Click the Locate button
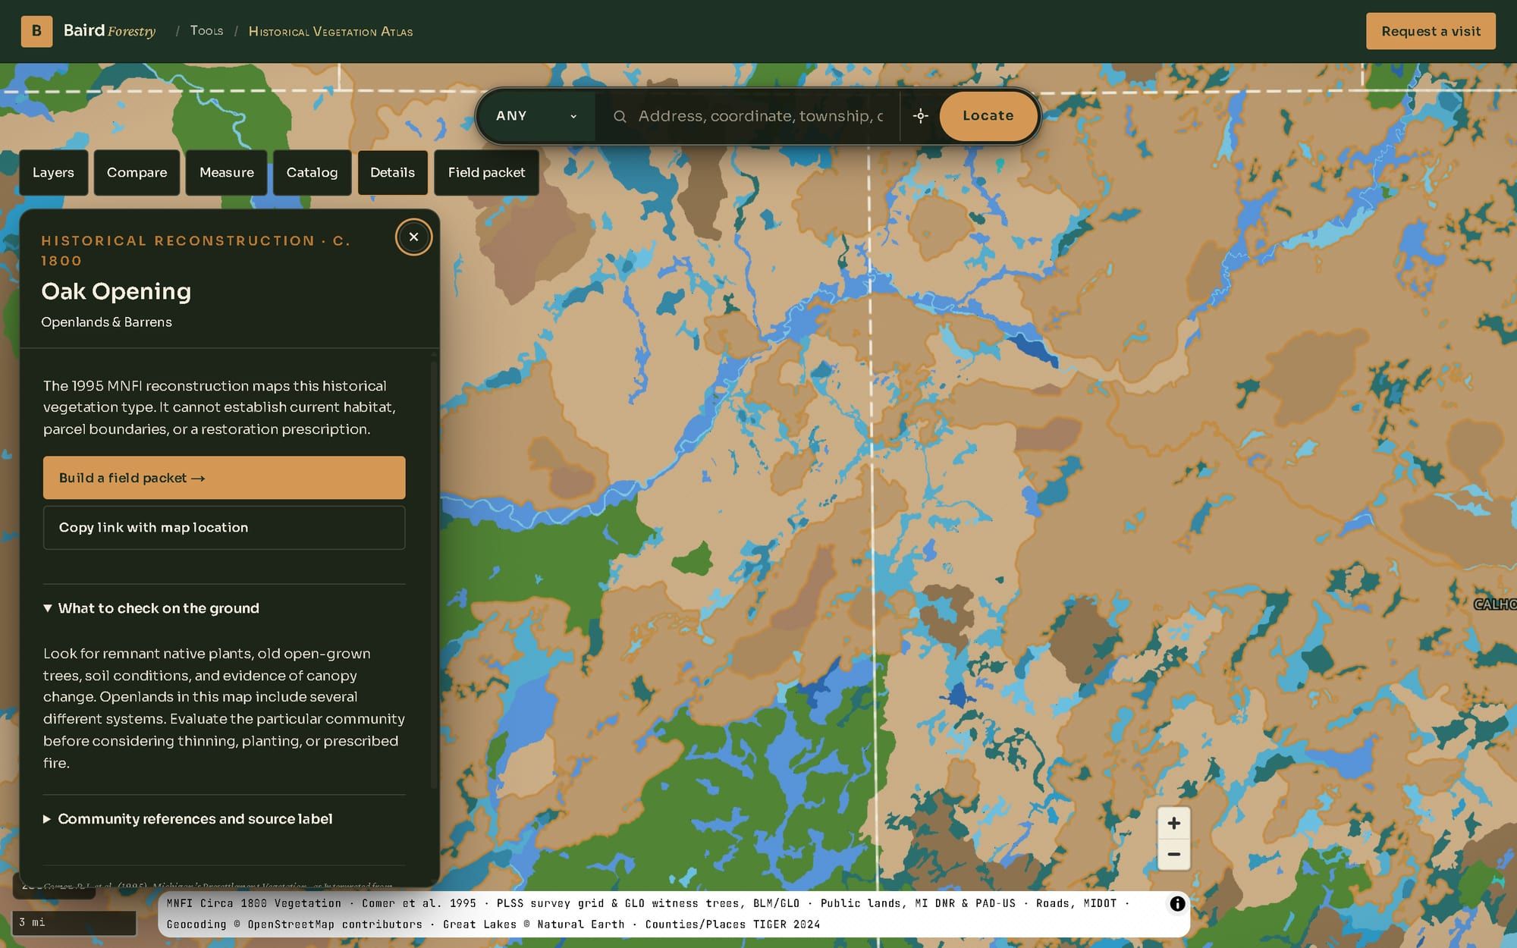 pos(988,116)
